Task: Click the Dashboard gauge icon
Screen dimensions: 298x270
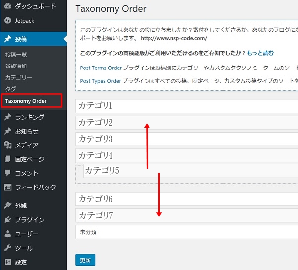Action: (8, 6)
